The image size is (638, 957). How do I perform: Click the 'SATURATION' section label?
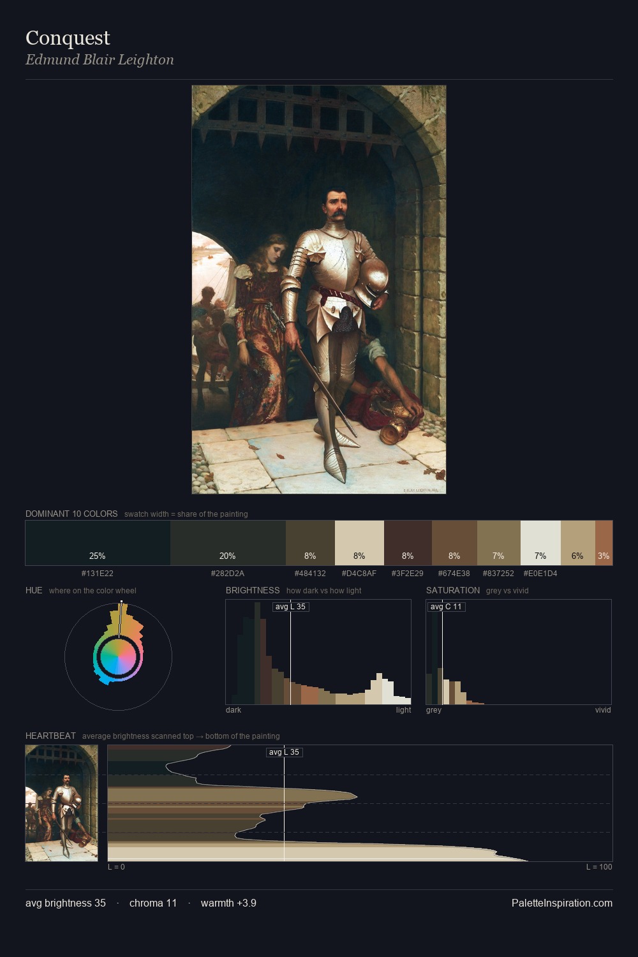[x=453, y=590]
